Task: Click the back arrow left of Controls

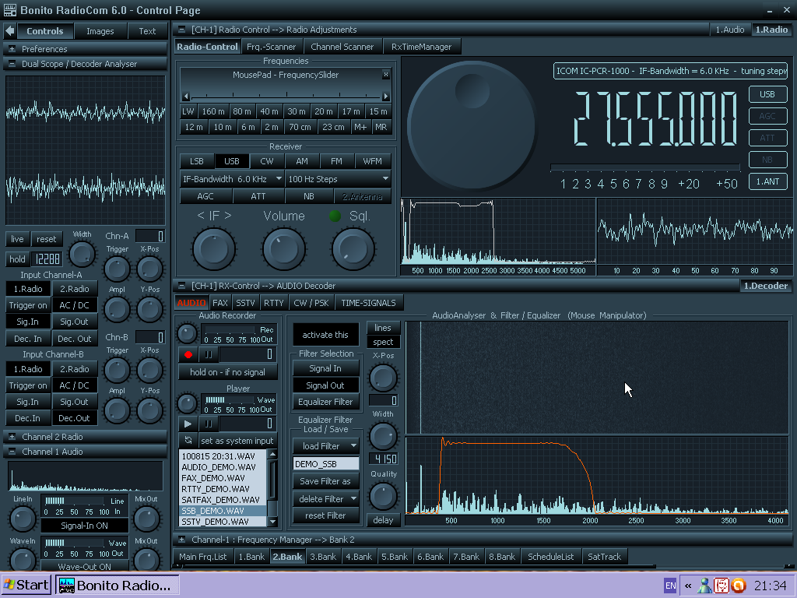Action: click(9, 31)
